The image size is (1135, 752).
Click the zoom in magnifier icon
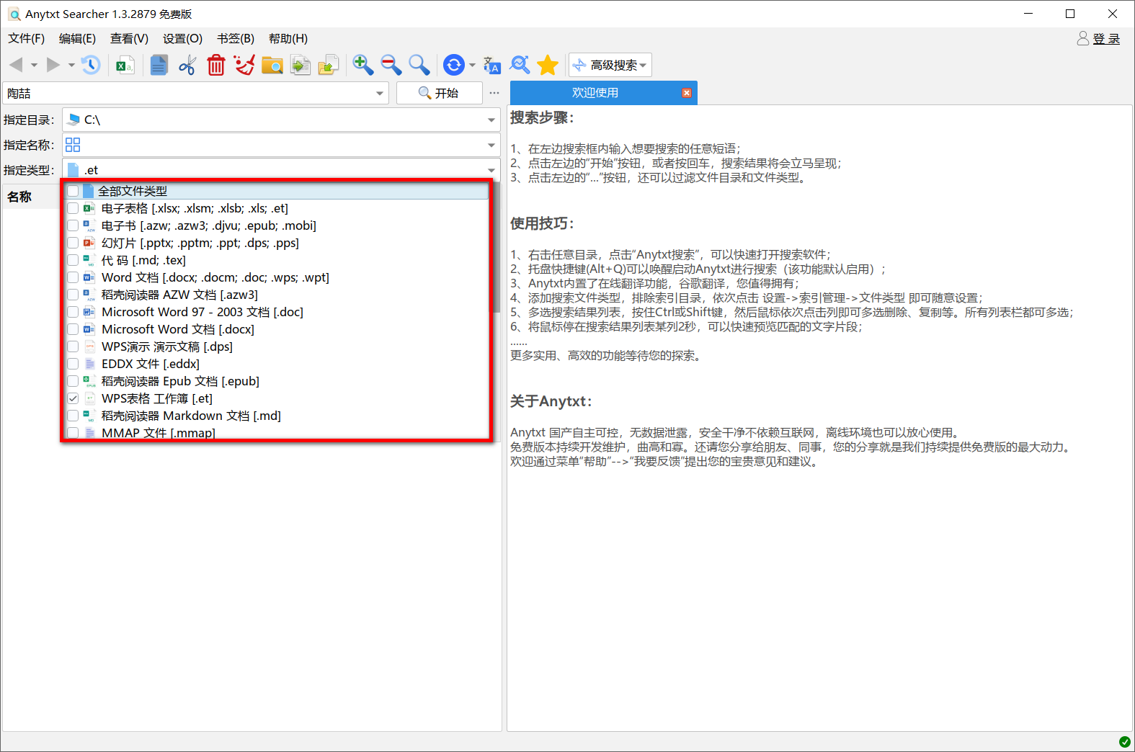[x=363, y=65]
